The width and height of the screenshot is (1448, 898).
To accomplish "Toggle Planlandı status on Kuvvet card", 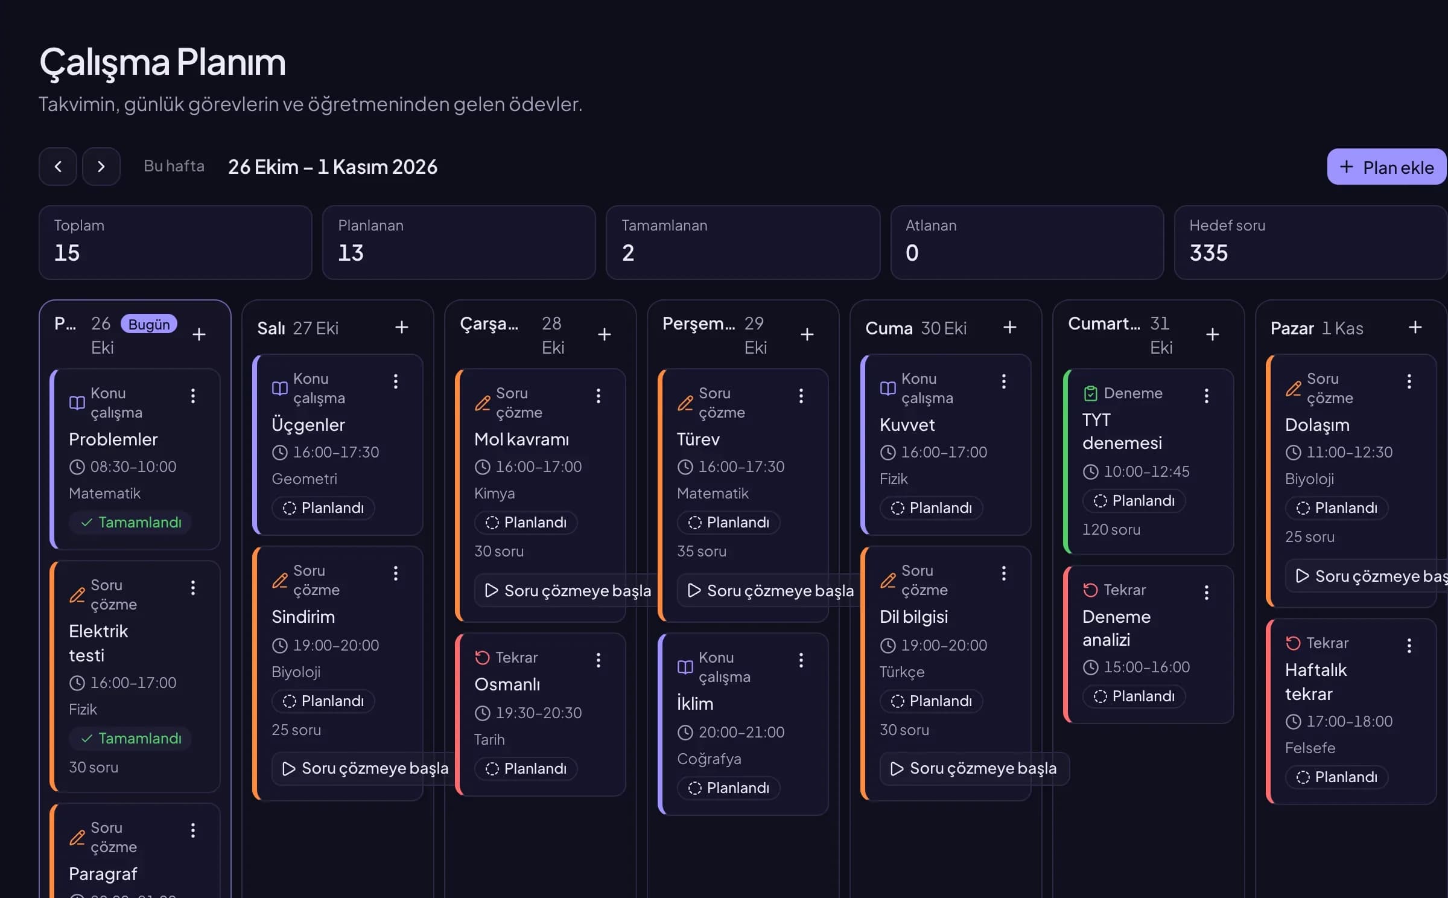I will (932, 508).
